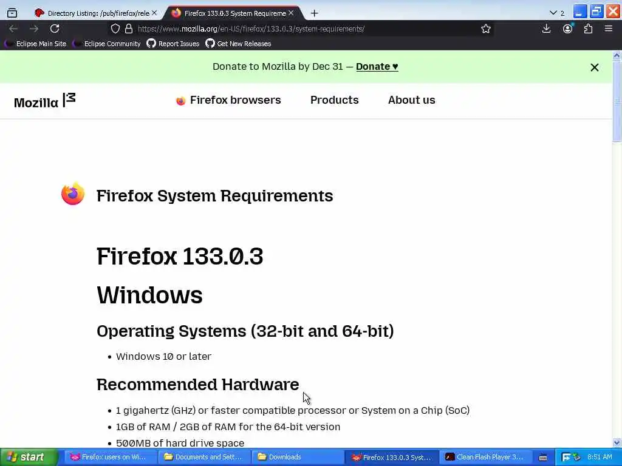Viewport: 622px width, 466px height.
Task: Click the page scrollbar down arrow
Action: pyautogui.click(x=617, y=442)
